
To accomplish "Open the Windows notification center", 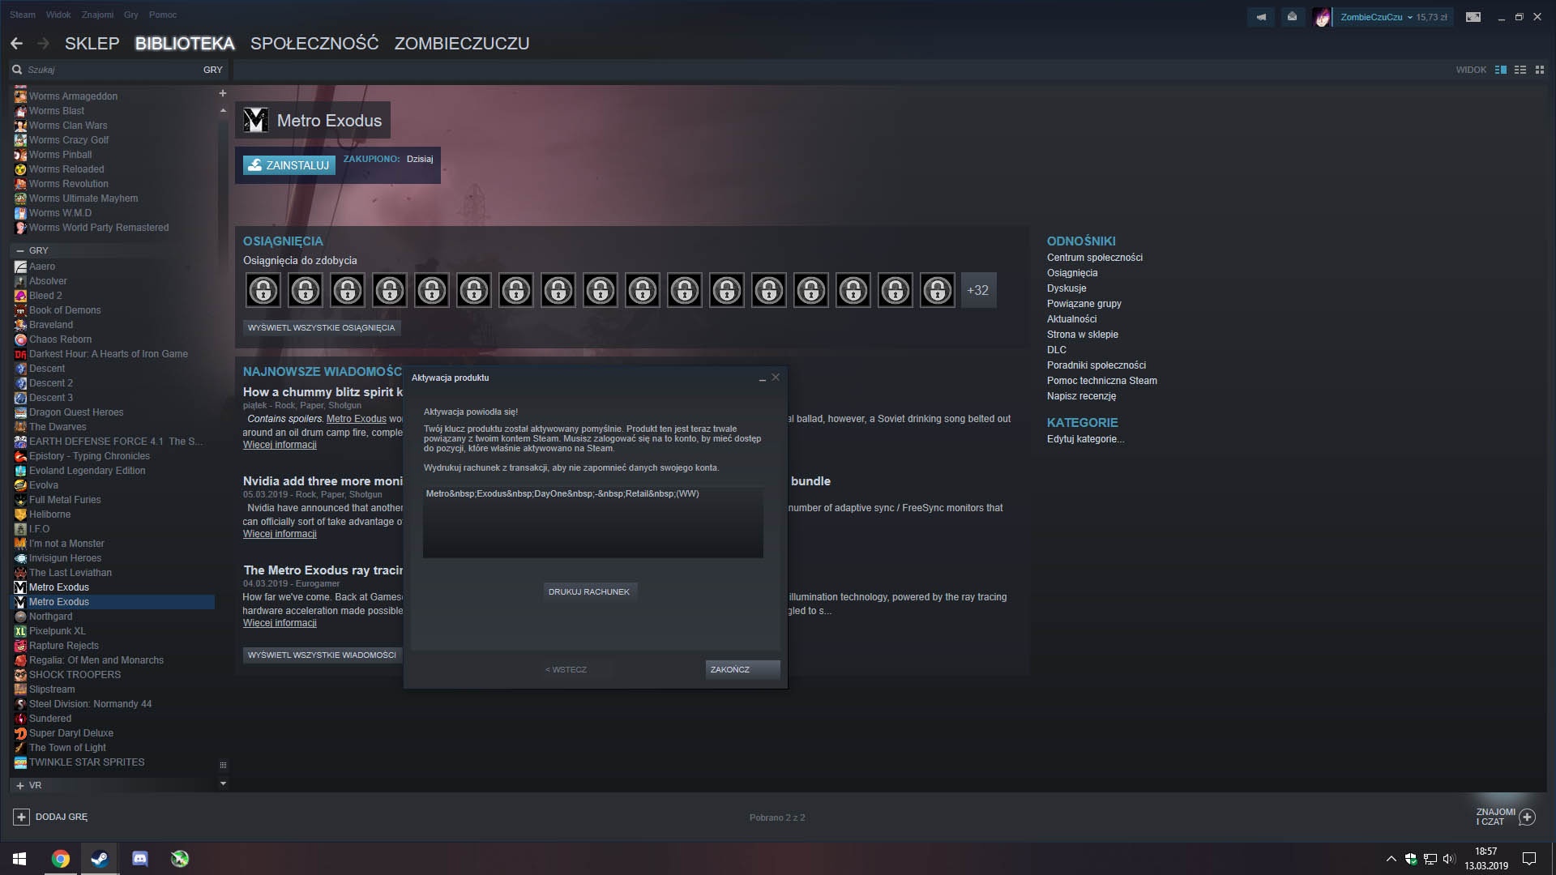I will click(1529, 859).
